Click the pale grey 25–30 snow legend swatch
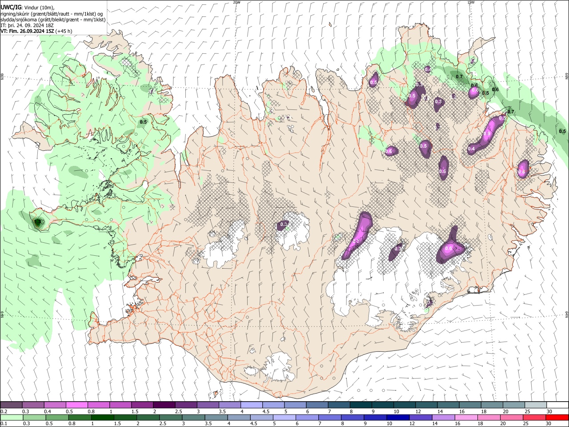Viewport: 569px width, 427px height. [536, 405]
